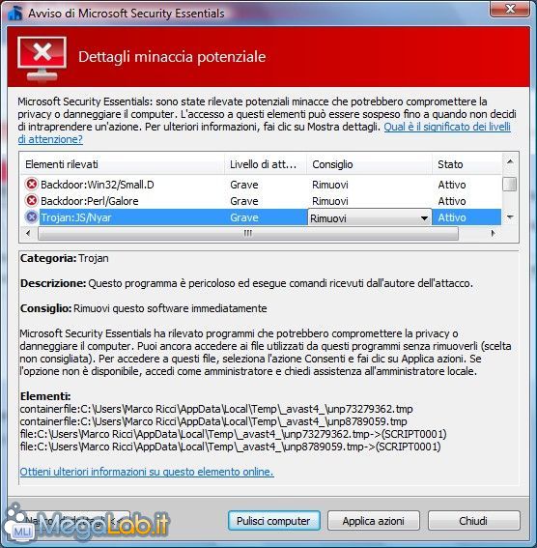The image size is (537, 548).
Task: Click the 'Dettagli minaccia potenziale' heading
Action: pos(172,57)
